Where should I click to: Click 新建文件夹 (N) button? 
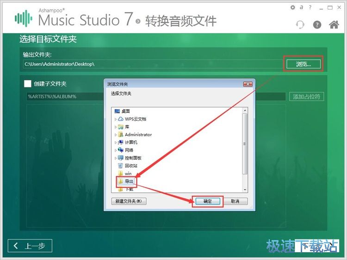129,201
